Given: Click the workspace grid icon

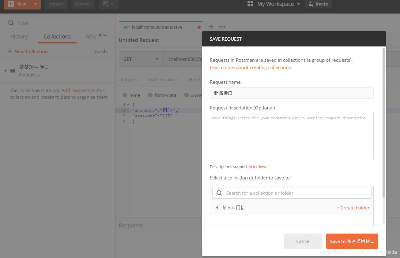Looking at the screenshot, I should coord(250,4).
